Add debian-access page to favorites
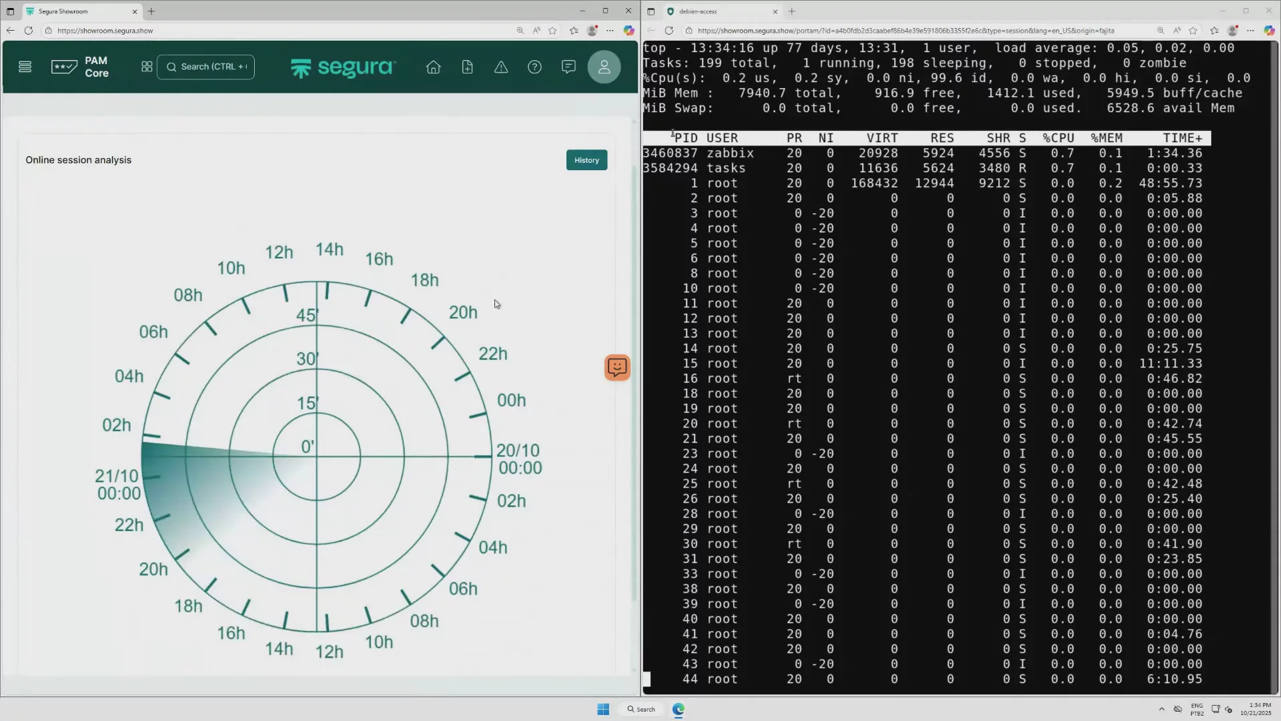1281x721 pixels. 1193,30
